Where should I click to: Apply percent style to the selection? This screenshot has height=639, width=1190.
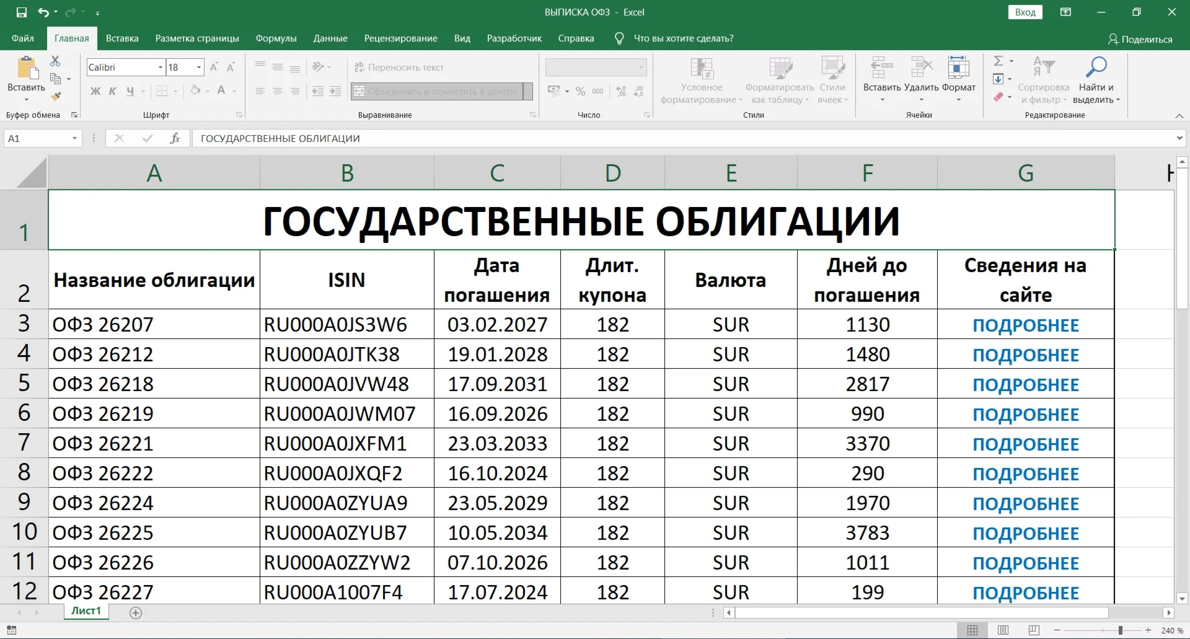pyautogui.click(x=580, y=90)
